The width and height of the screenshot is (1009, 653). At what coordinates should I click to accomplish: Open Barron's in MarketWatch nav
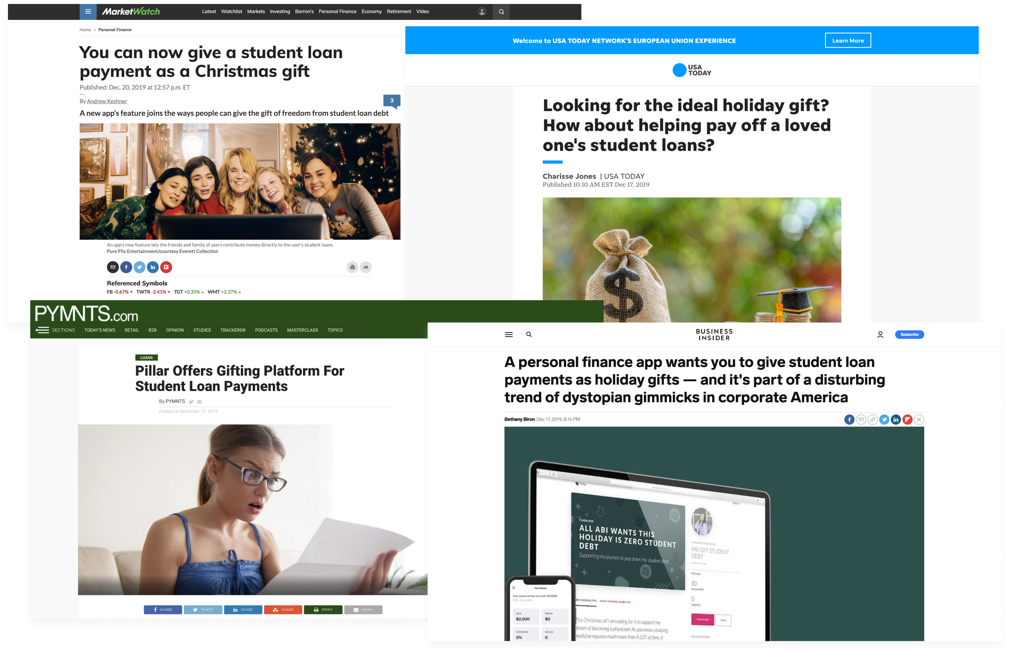click(304, 12)
